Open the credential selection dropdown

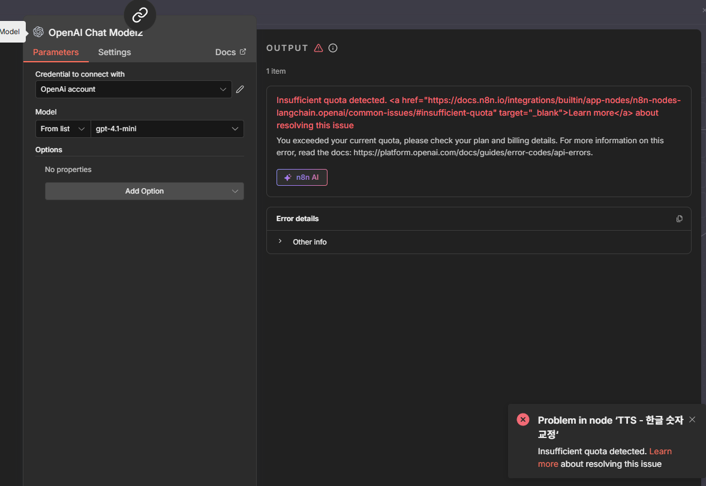coord(133,89)
